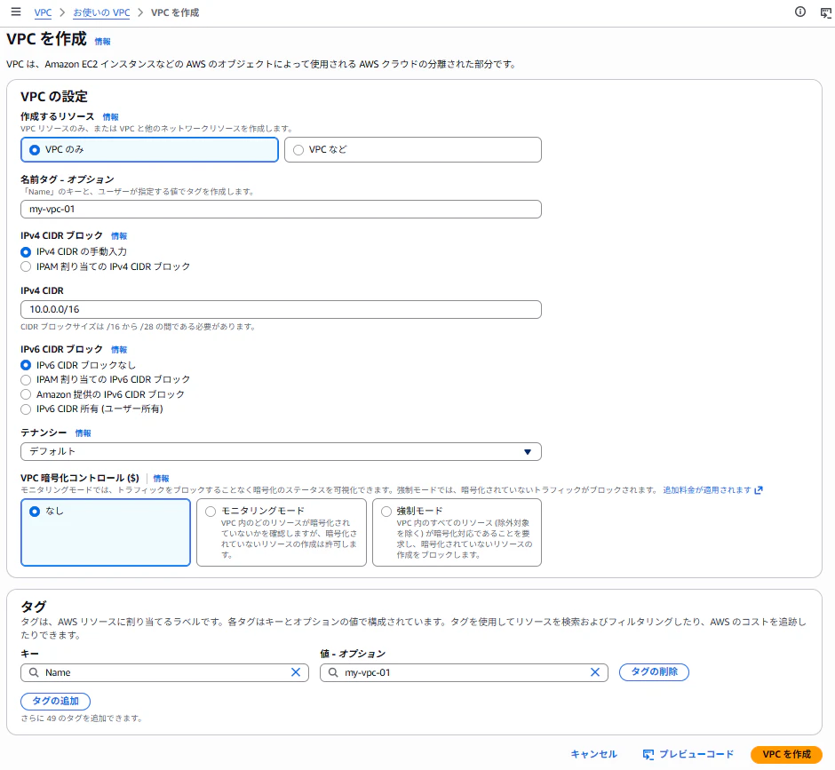This screenshot has height=770, width=835.
Task: Click the プレビューコード button
Action: 688,755
